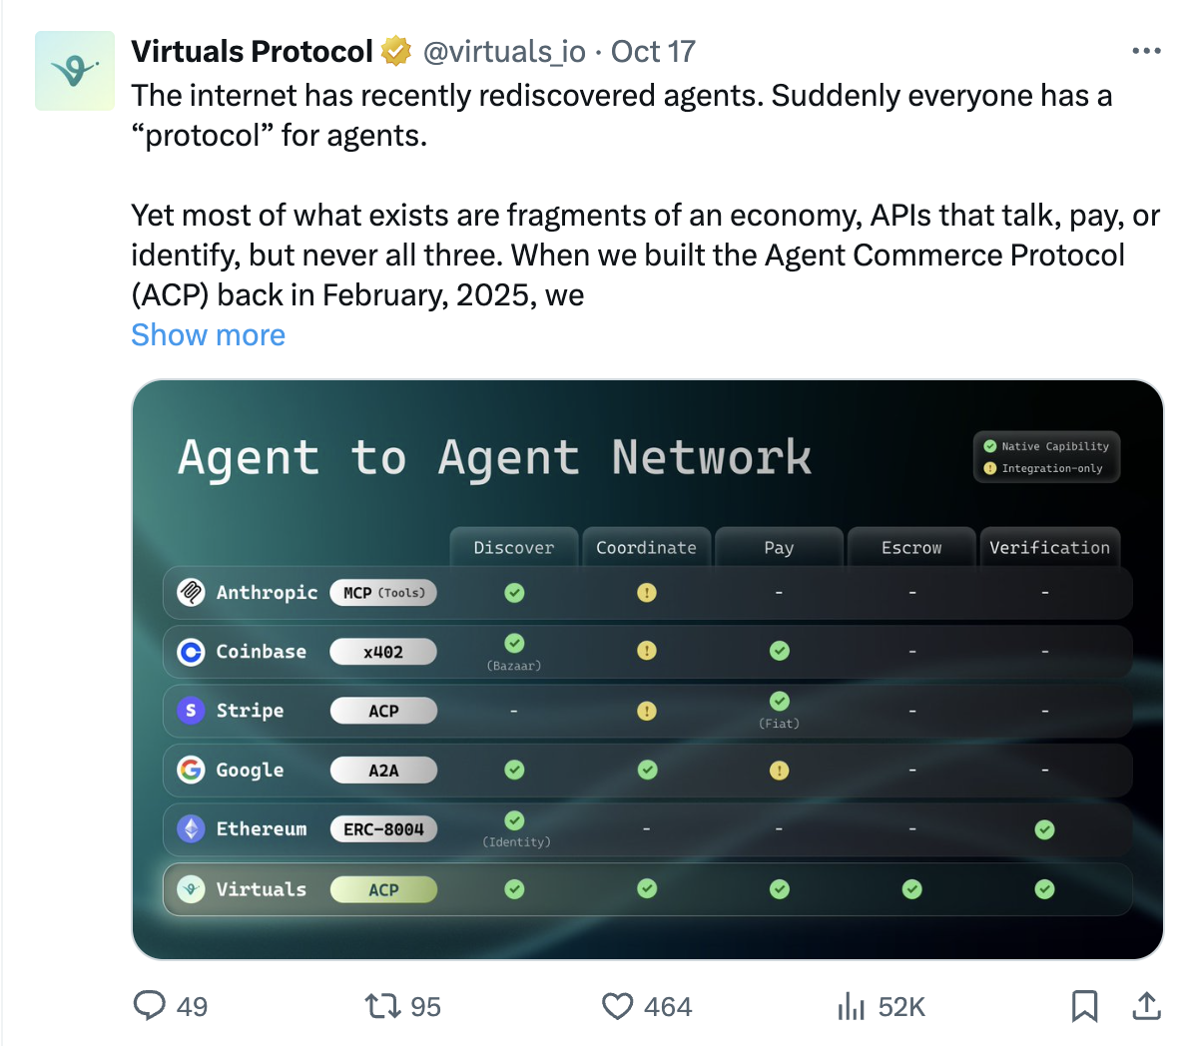1188x1046 pixels.
Task: Click the Google Pay yellow warning mark
Action: coord(779,771)
